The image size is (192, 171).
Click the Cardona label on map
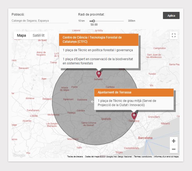110,87
